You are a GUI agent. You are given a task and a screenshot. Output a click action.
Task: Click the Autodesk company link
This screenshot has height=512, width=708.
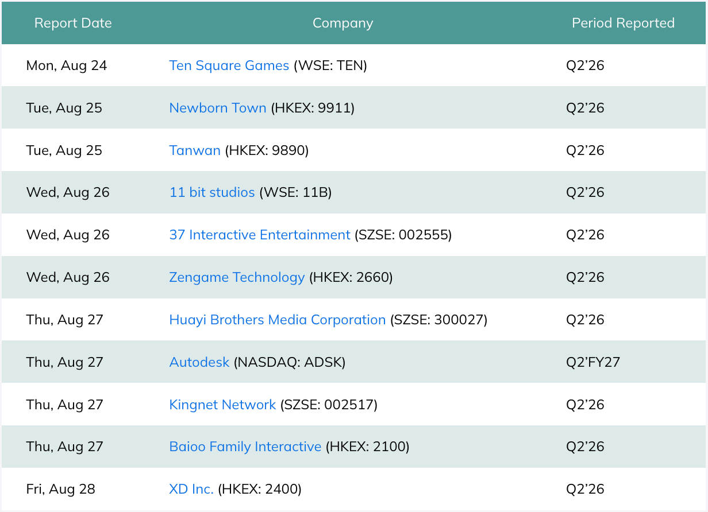coord(199,362)
